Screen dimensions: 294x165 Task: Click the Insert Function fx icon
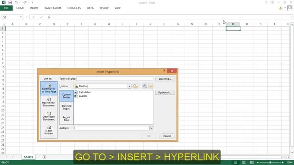(49, 17)
